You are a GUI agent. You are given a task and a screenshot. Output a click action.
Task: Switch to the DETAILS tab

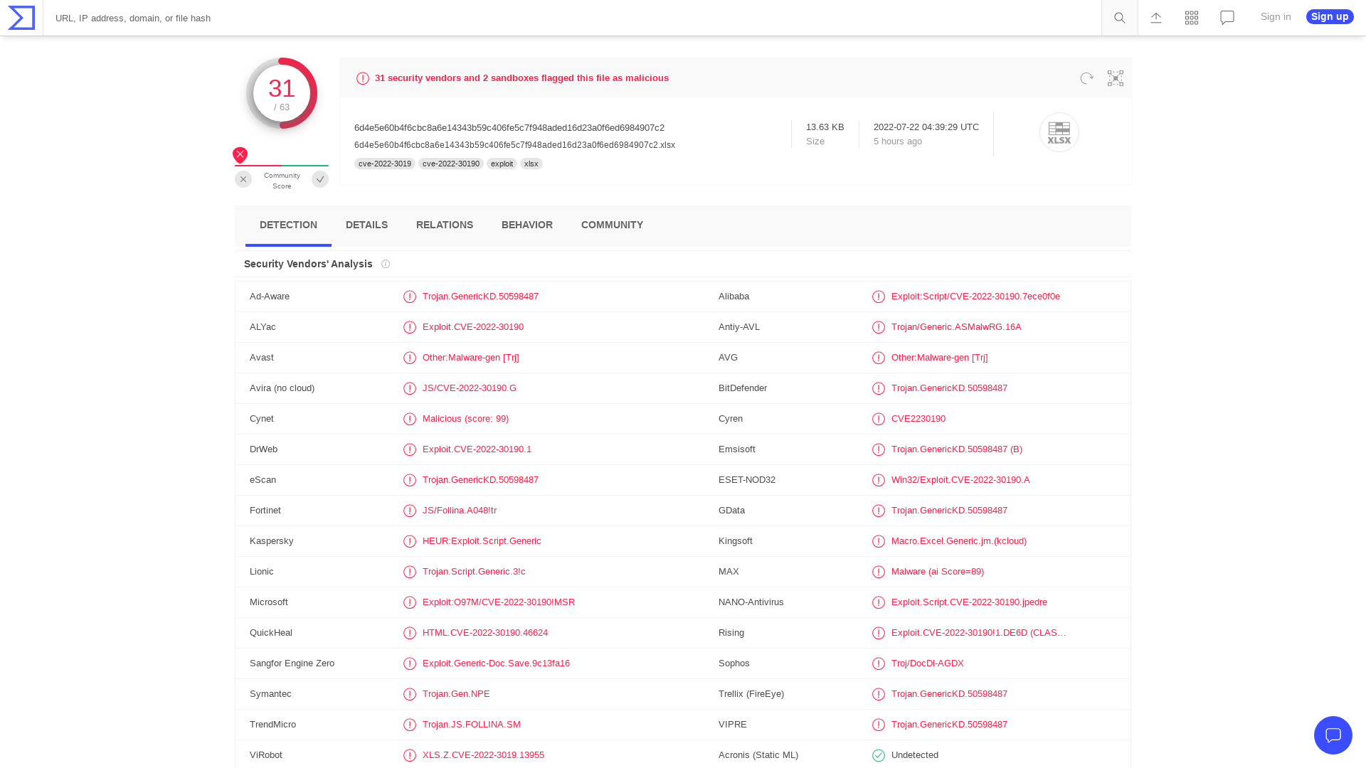[366, 225]
